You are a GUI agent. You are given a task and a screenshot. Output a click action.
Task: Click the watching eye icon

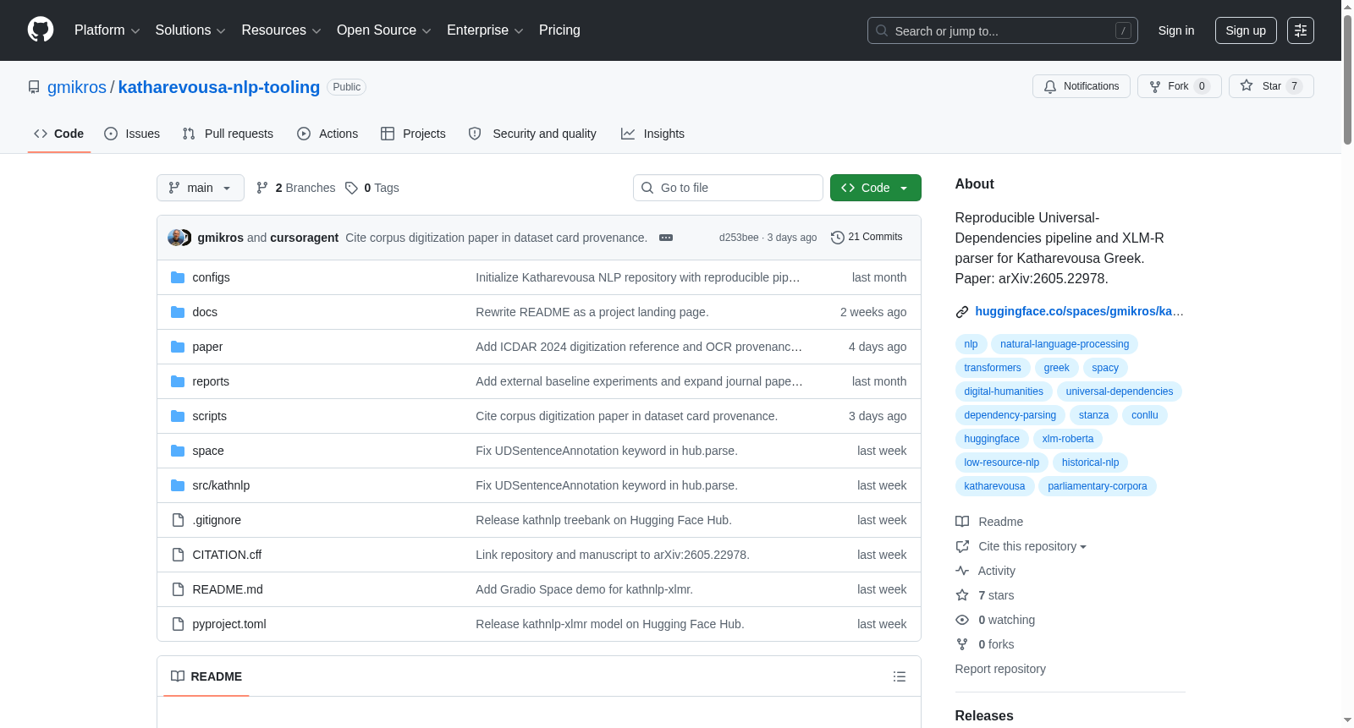[x=962, y=620]
